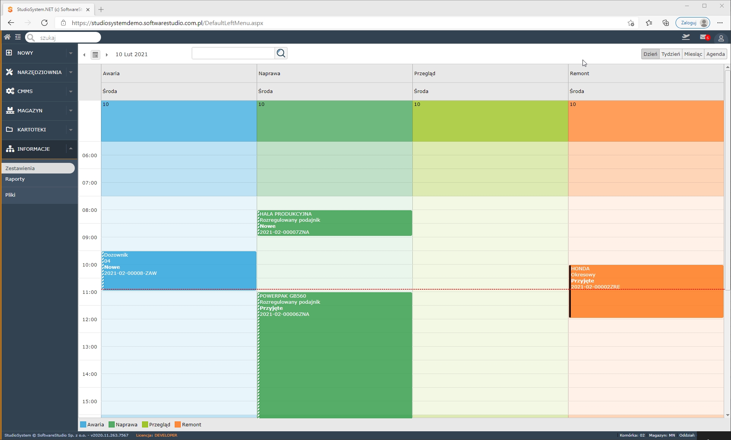Open browser favorites list icon
This screenshot has width=731, height=440.
(649, 23)
